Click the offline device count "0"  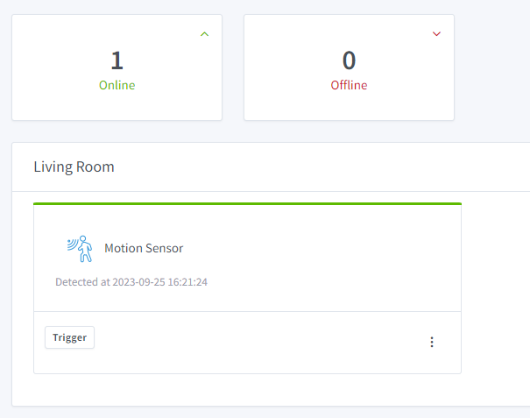tap(349, 60)
